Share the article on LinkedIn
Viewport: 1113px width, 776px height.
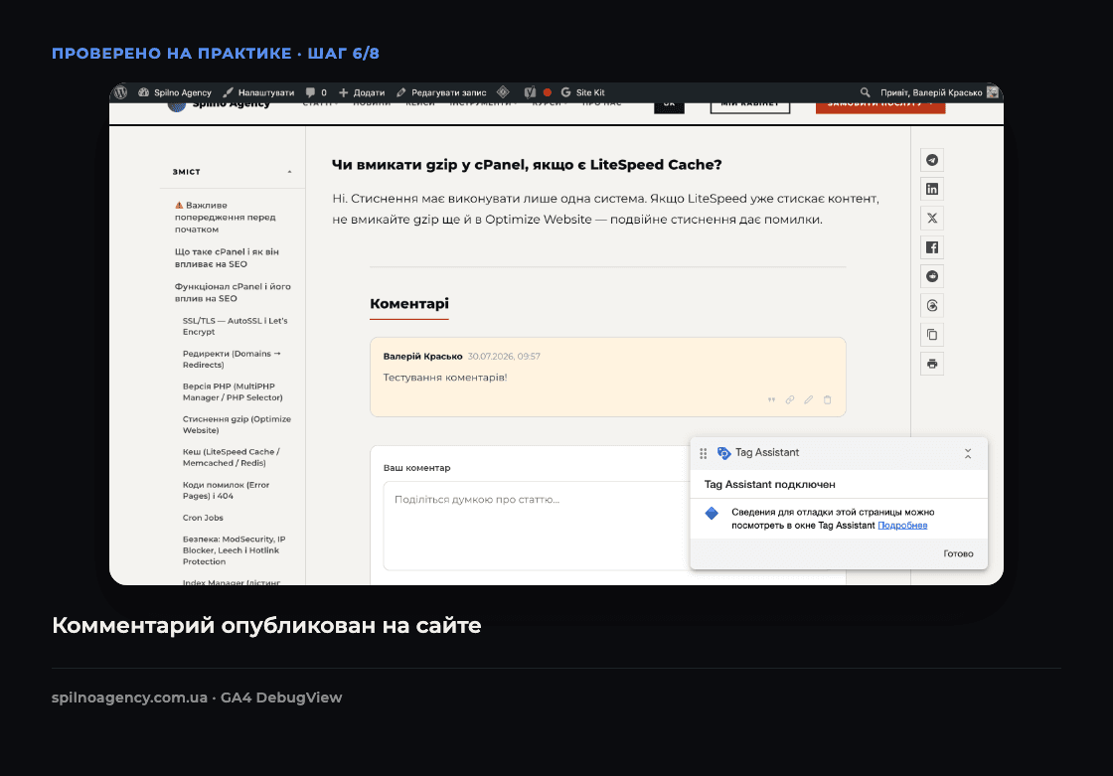932,189
